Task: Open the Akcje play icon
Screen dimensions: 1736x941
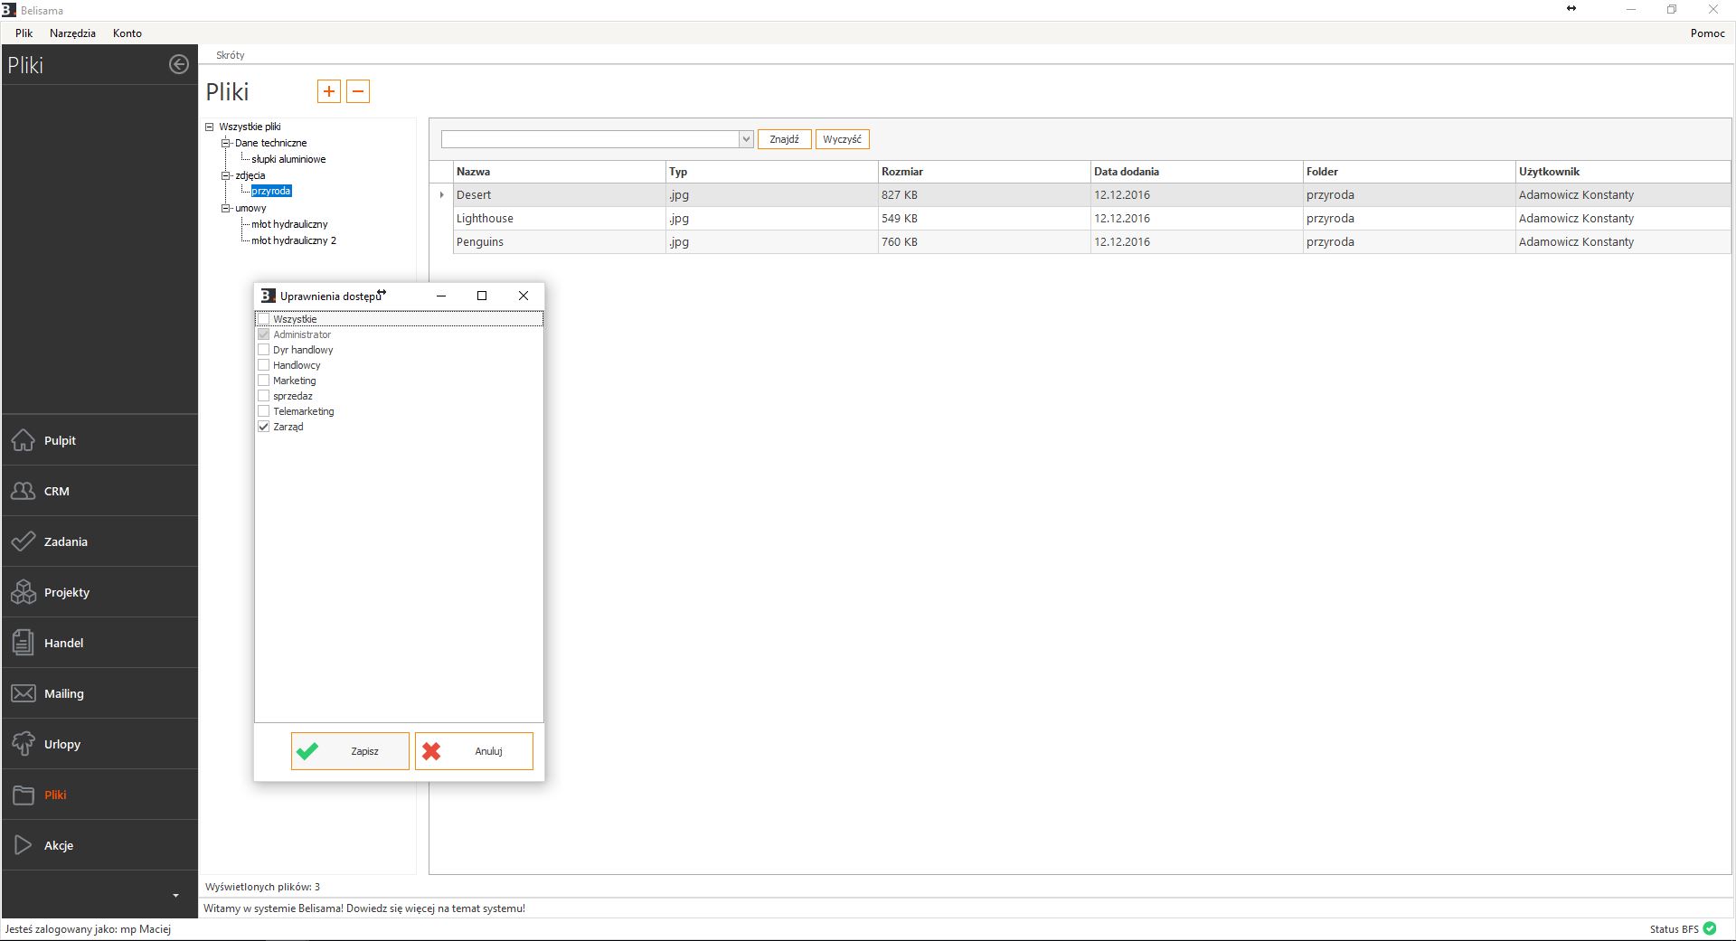Action: 24,845
